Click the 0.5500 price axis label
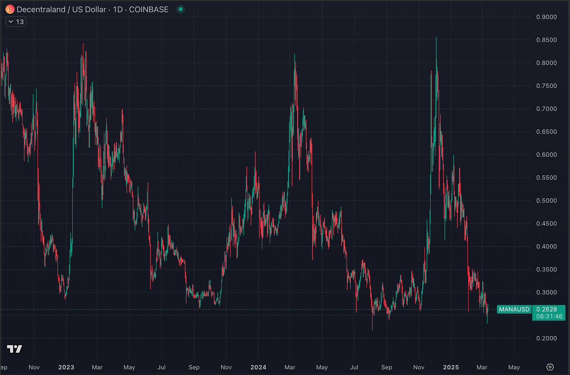 (x=547, y=178)
